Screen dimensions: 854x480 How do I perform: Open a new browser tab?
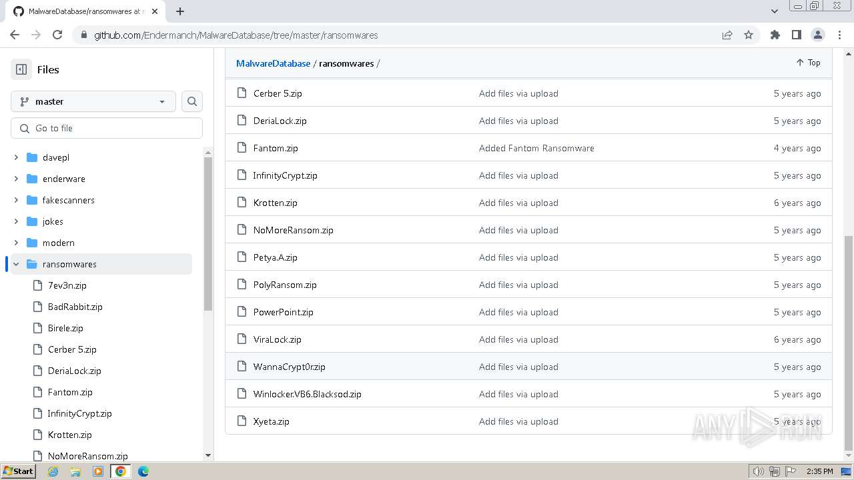coord(180,11)
